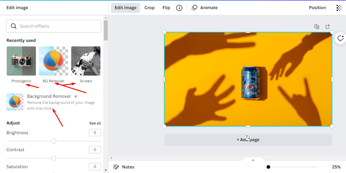Click the horizontal scroll left arrow
346x173 pixels.
[x=111, y=158]
